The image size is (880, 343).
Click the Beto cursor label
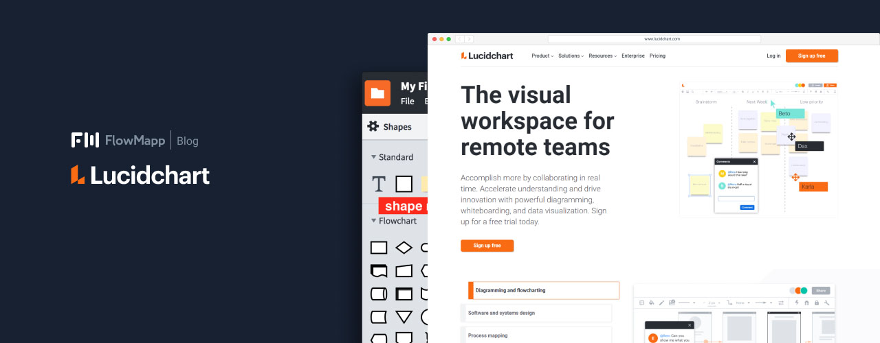point(790,113)
